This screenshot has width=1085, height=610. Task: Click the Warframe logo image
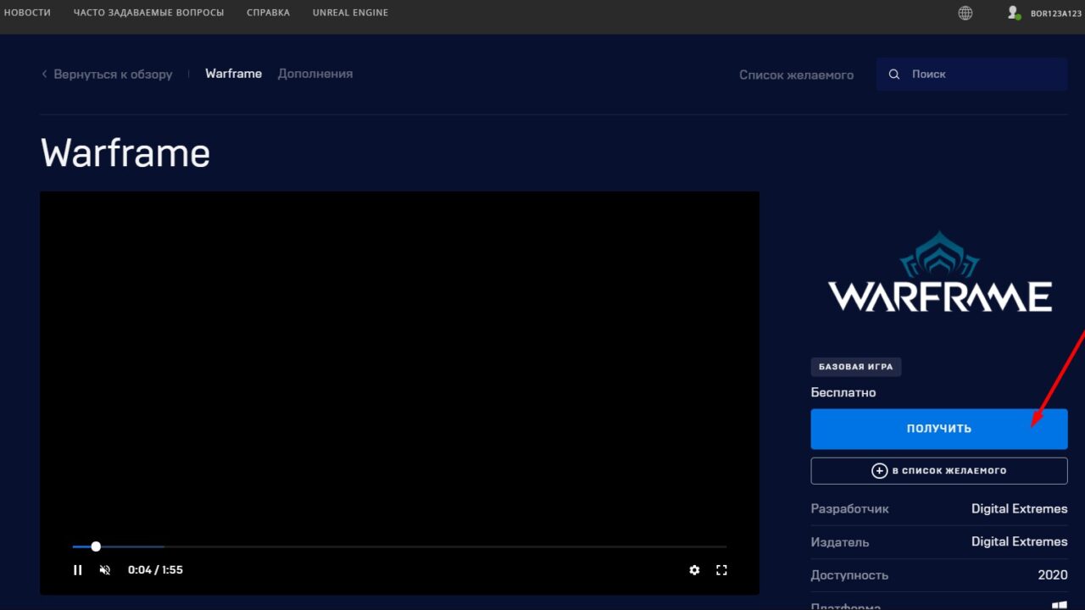[939, 273]
